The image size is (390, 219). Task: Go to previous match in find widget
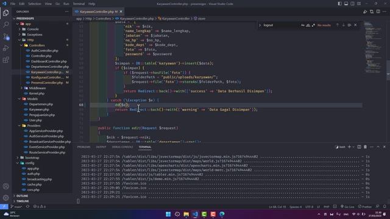click(338, 25)
